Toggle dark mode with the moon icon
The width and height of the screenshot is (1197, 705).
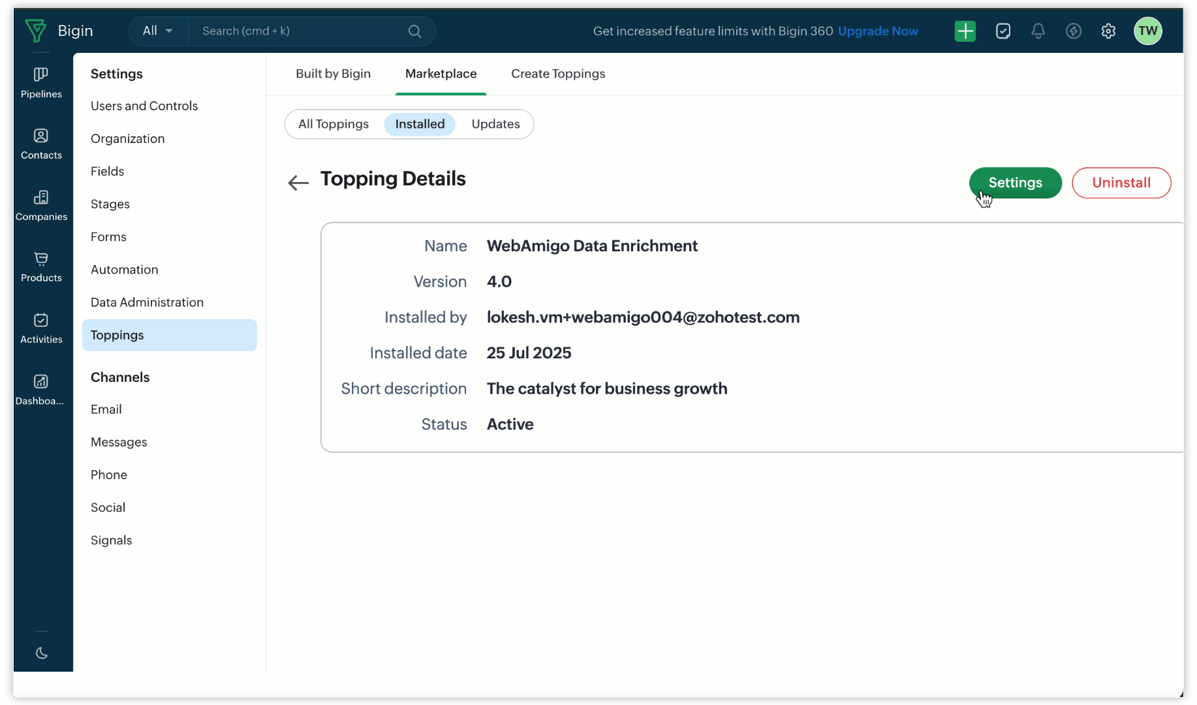click(42, 653)
